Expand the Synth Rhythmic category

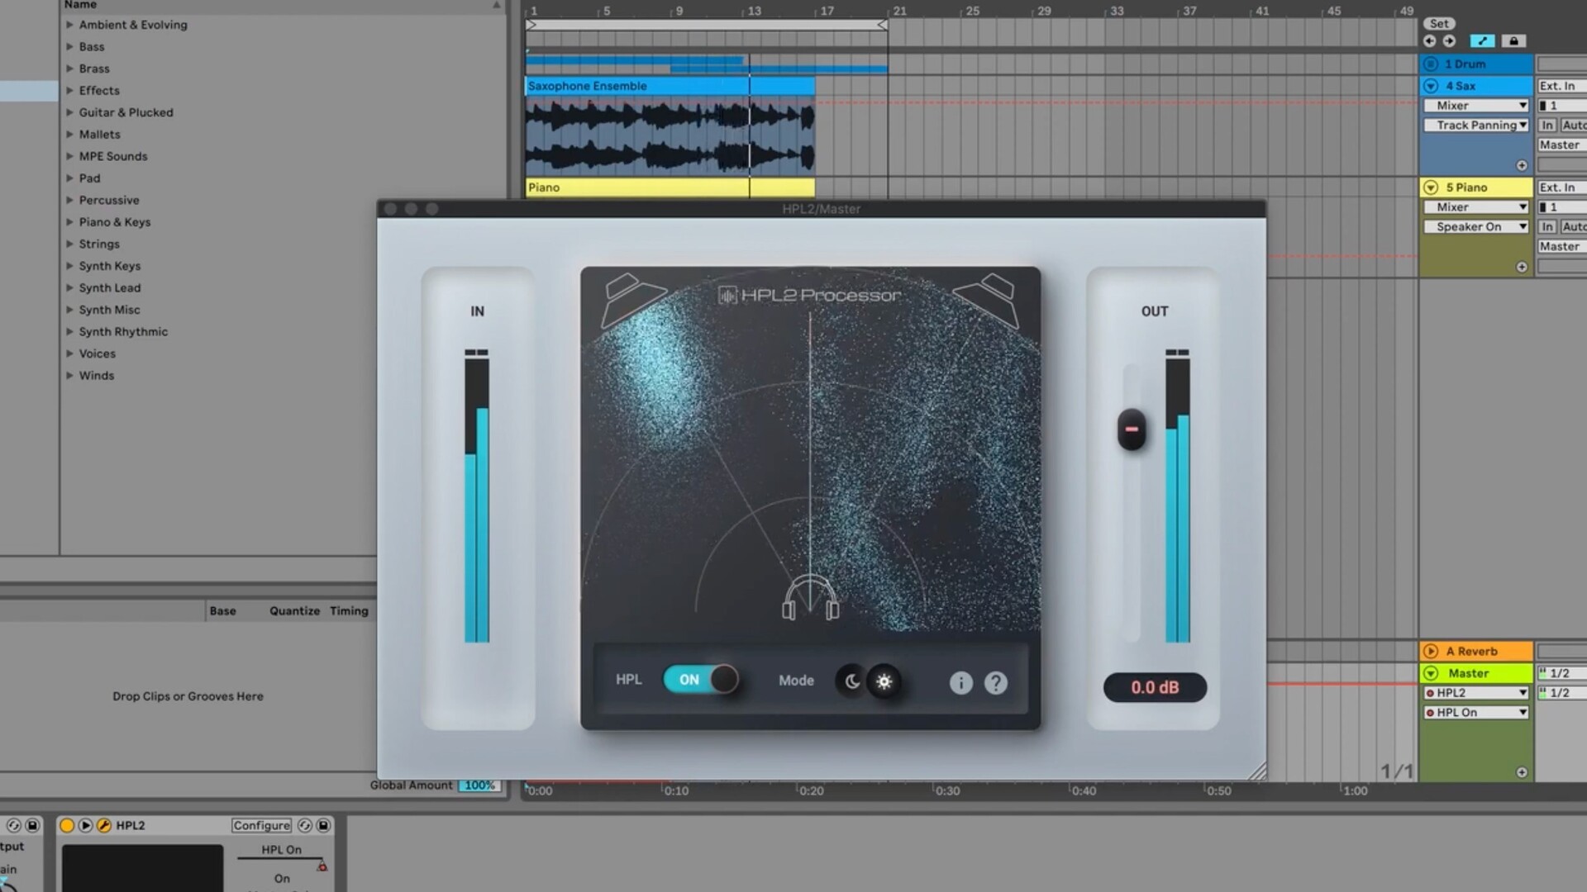(69, 331)
